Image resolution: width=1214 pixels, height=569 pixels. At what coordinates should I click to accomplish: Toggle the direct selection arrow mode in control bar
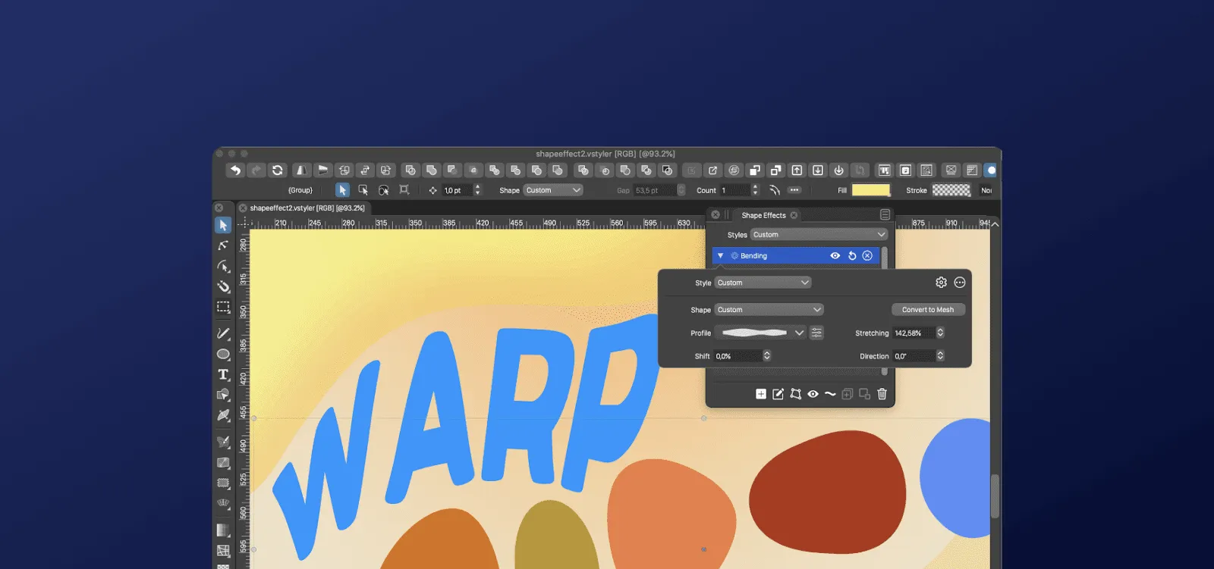point(342,190)
